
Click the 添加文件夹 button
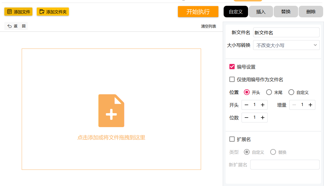[53, 12]
